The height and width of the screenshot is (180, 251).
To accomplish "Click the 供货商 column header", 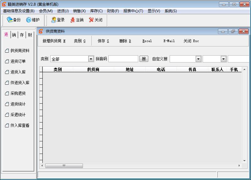I will (93, 69).
